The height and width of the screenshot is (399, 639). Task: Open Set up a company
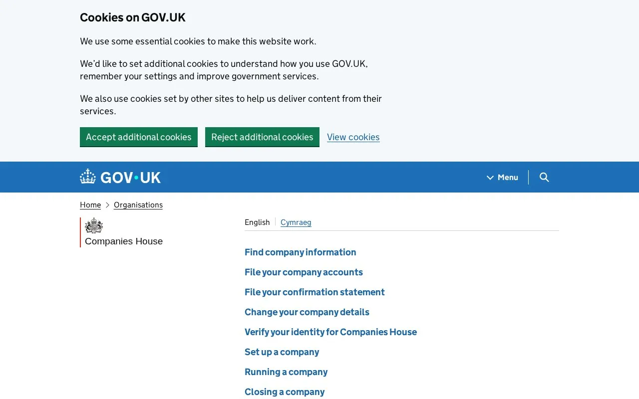coord(282,352)
